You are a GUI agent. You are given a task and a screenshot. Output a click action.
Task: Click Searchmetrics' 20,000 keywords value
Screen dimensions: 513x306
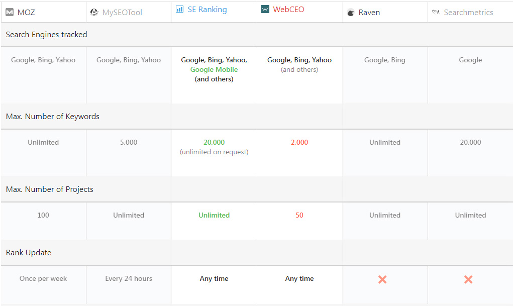coord(470,142)
